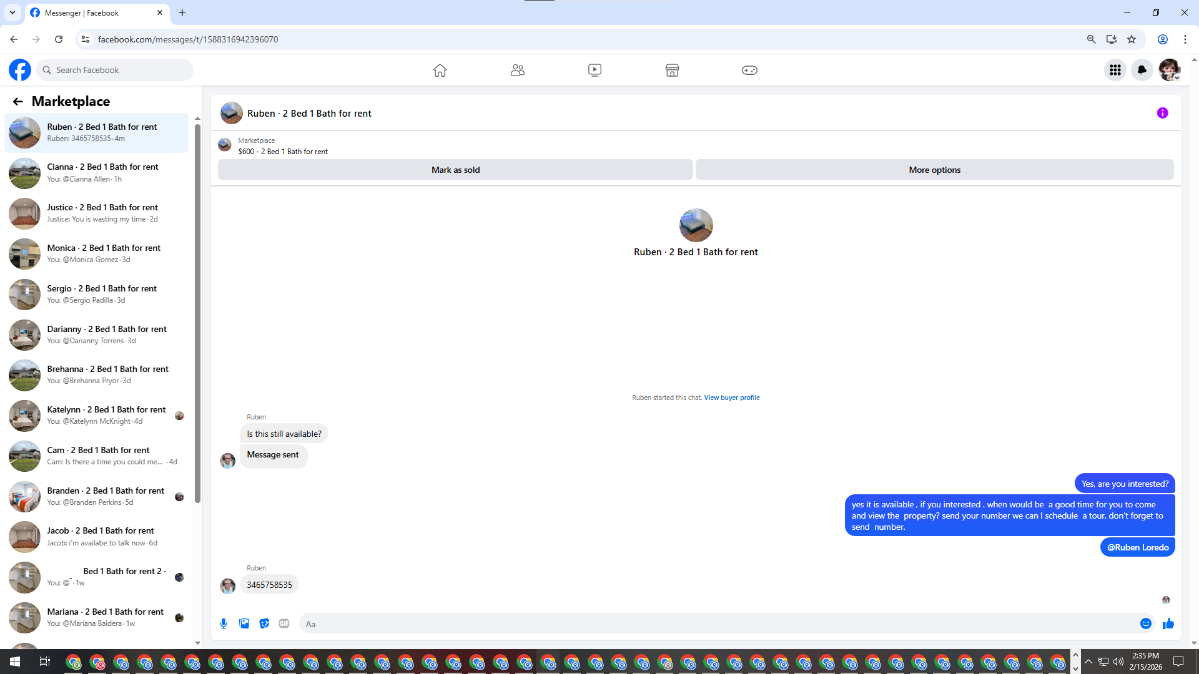Expand the account profile picture menu
Screen dimensions: 1199x674
click(1168, 70)
